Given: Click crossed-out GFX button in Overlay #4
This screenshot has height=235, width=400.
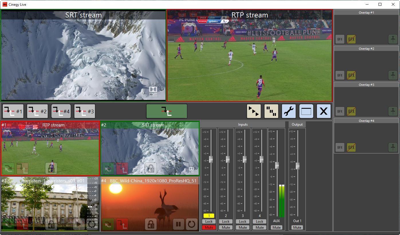Looking at the screenshot, I should (x=351, y=147).
